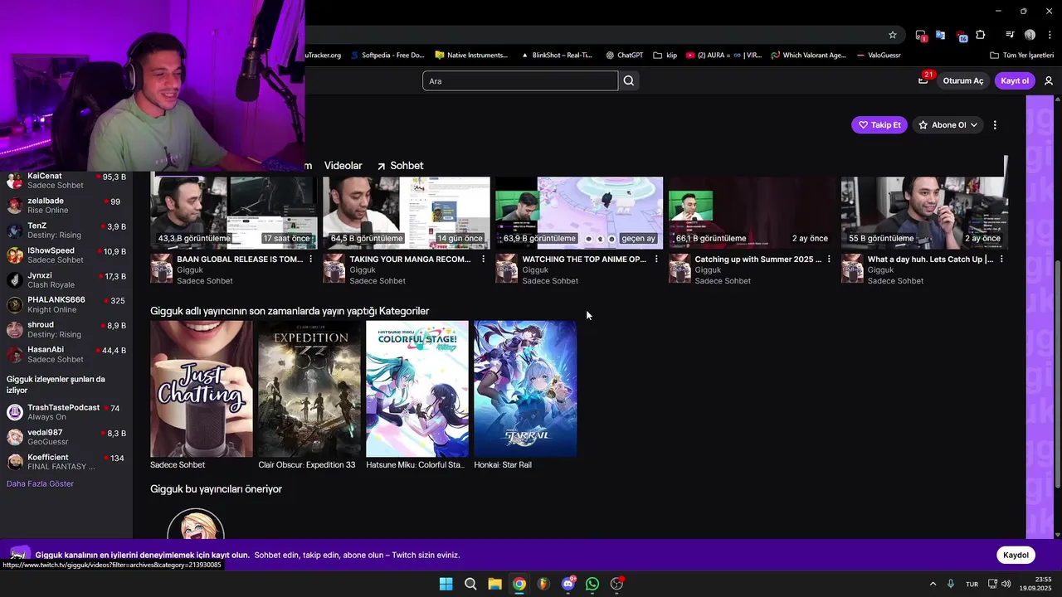Expand Daha Fazla Göster in sidebar
Image resolution: width=1062 pixels, height=597 pixels.
(40, 484)
